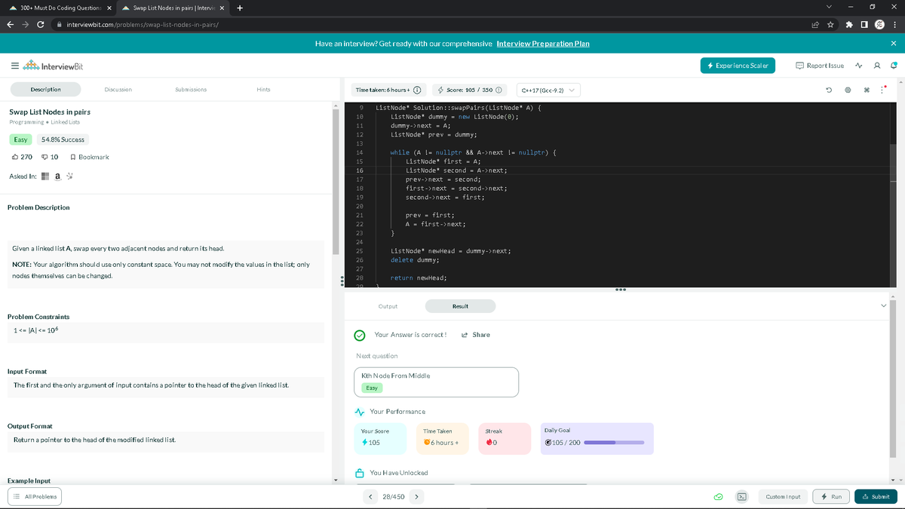This screenshot has height=509, width=905.
Task: Open Chrome three-dot menu
Action: [x=894, y=25]
